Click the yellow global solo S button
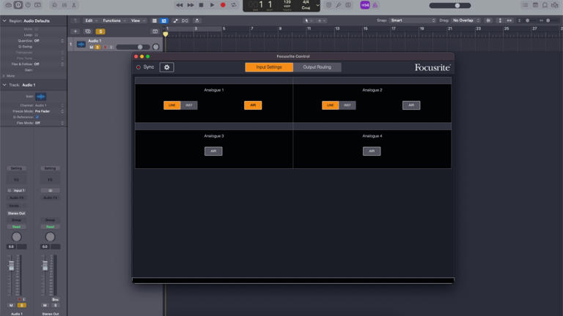The width and height of the screenshot is (563, 316). pos(100,31)
